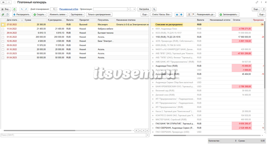Check the row dated 01.03.2023

click(x=3, y=54)
